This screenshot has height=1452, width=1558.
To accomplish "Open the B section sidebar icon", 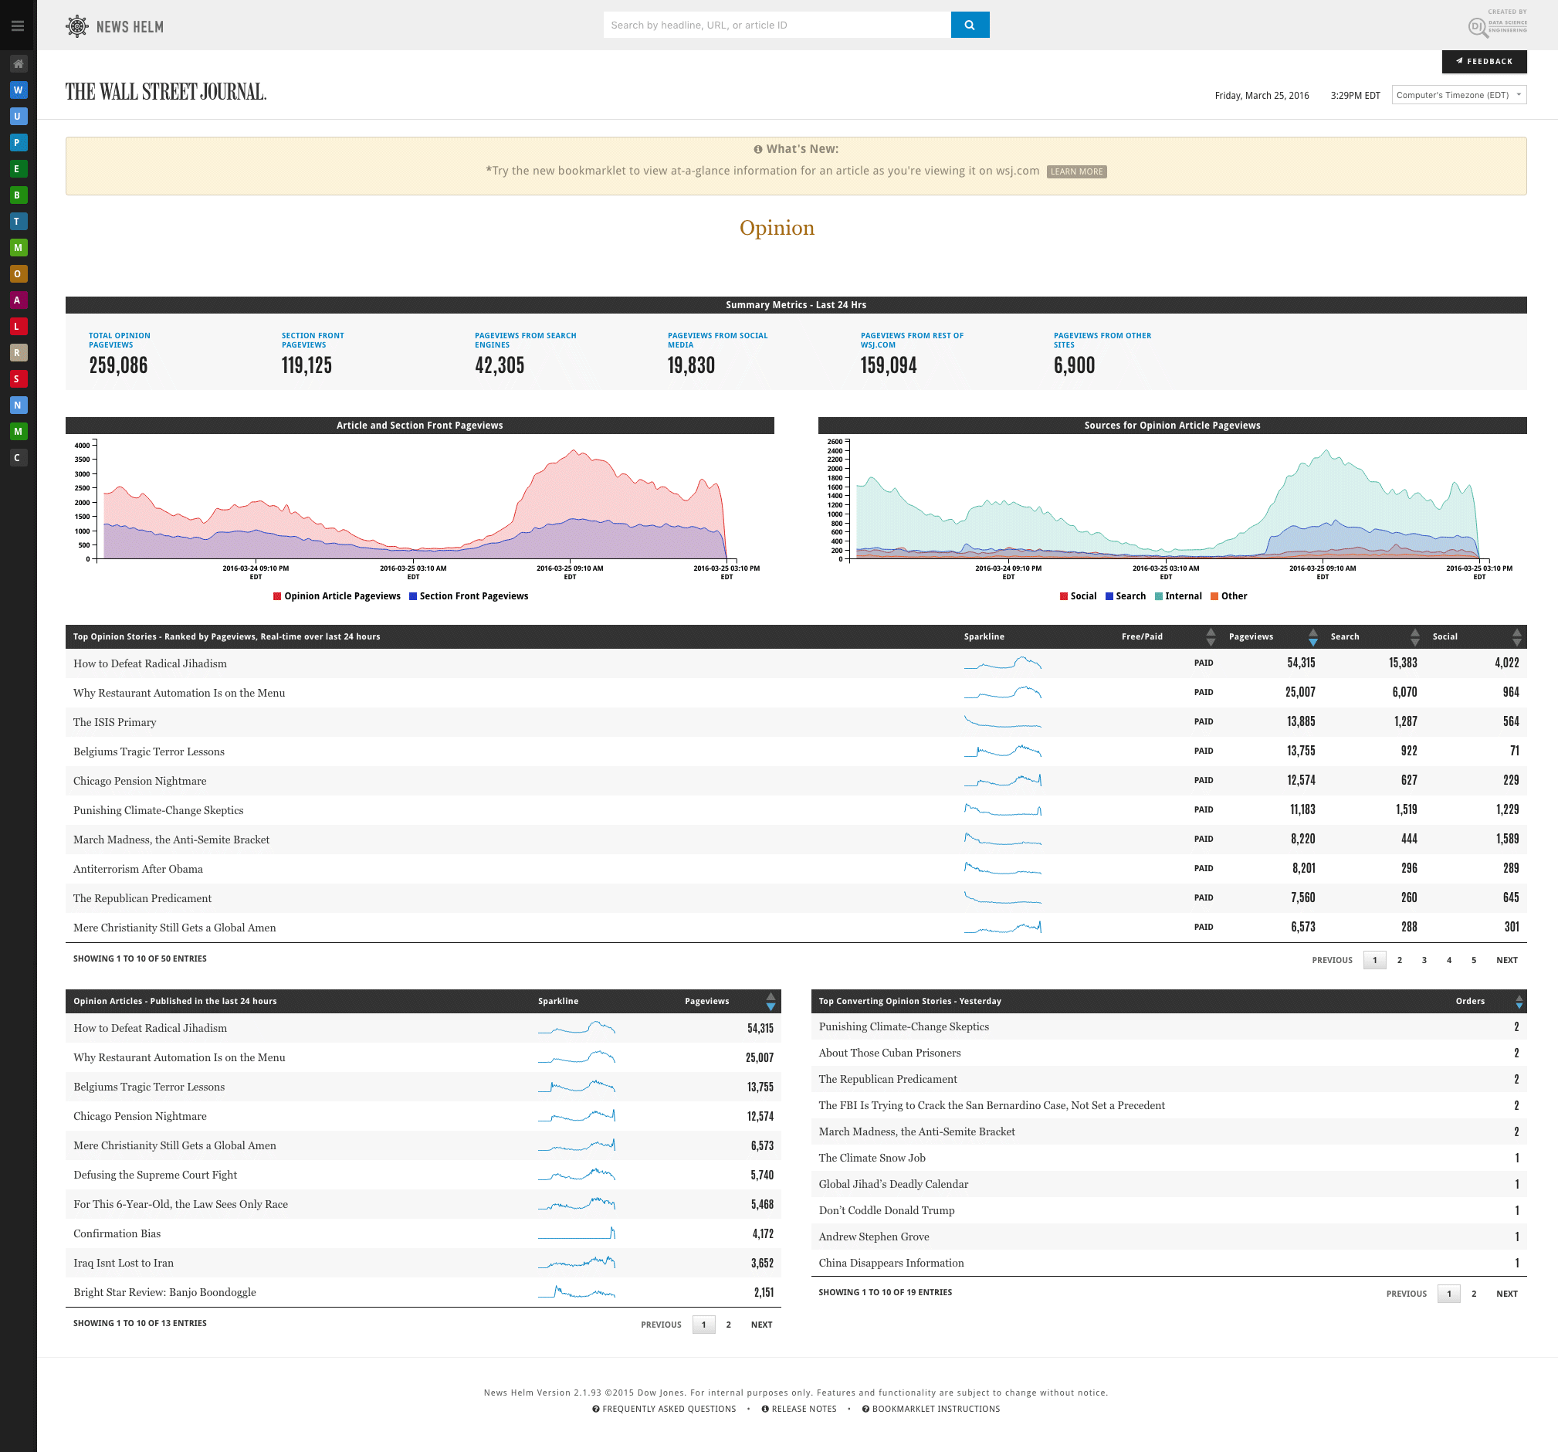I will point(18,195).
